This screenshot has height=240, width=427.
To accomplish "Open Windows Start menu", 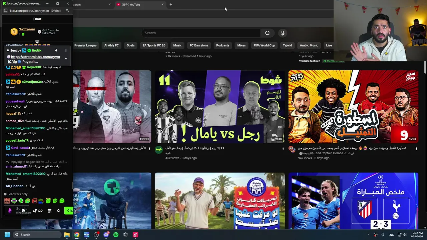I will click(x=7, y=235).
